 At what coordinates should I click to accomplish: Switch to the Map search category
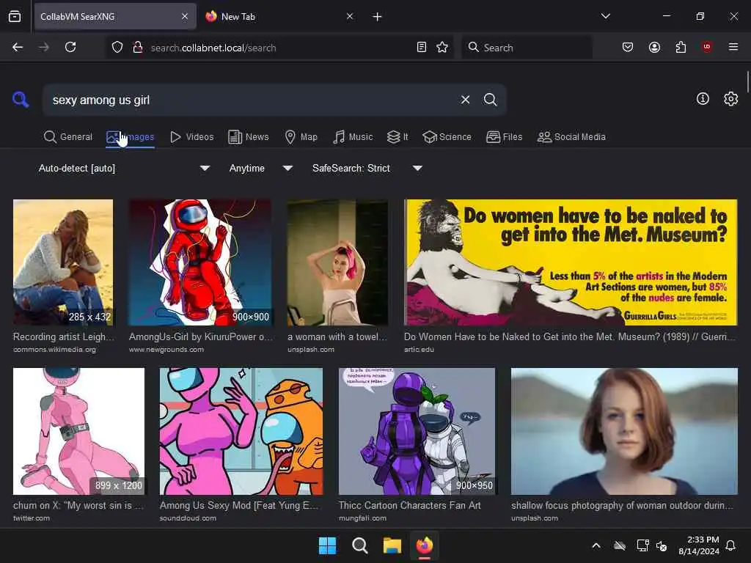tap(301, 137)
